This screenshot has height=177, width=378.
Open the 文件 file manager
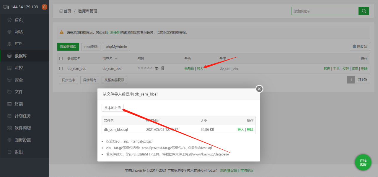18,91
